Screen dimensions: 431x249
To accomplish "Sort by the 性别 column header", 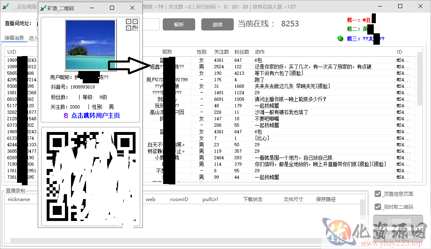I will (201, 52).
